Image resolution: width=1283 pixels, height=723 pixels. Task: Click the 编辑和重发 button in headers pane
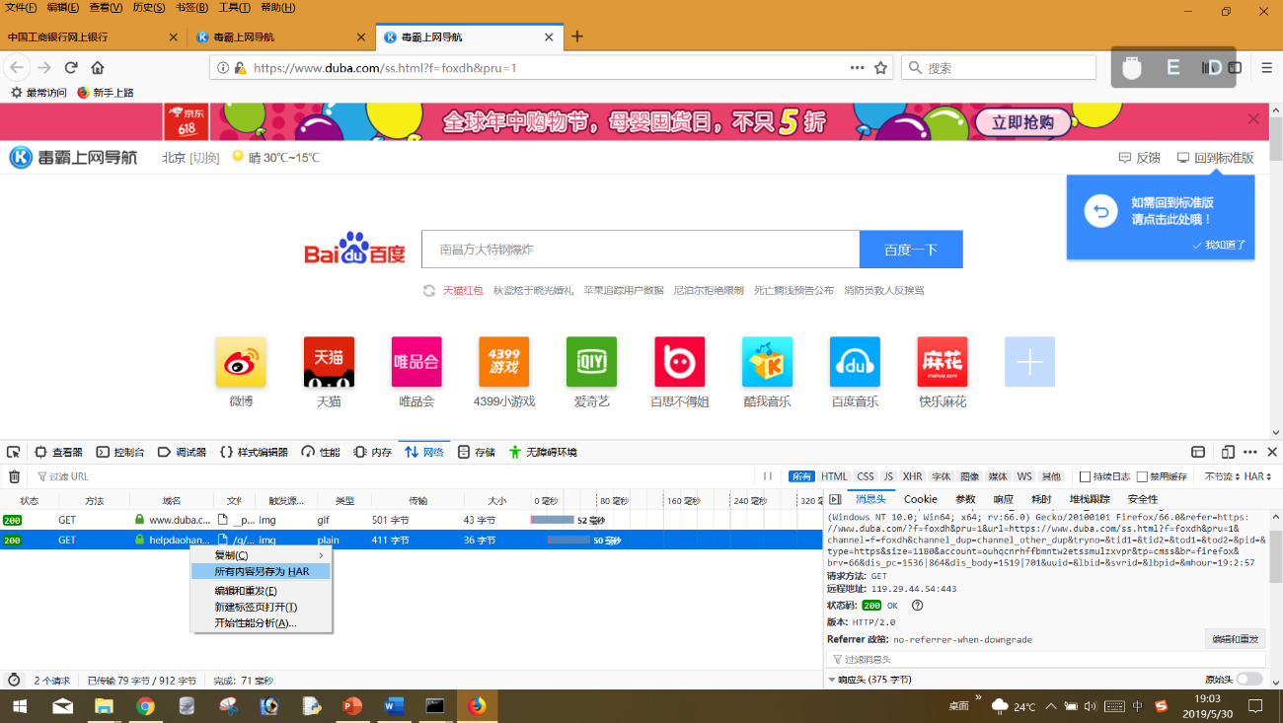click(x=1235, y=639)
